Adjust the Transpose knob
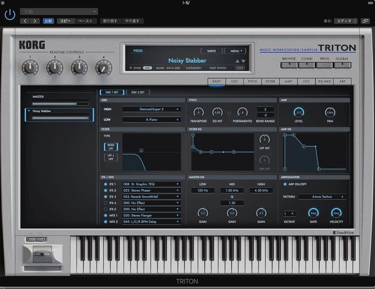The image size is (375, 289). pyautogui.click(x=199, y=113)
